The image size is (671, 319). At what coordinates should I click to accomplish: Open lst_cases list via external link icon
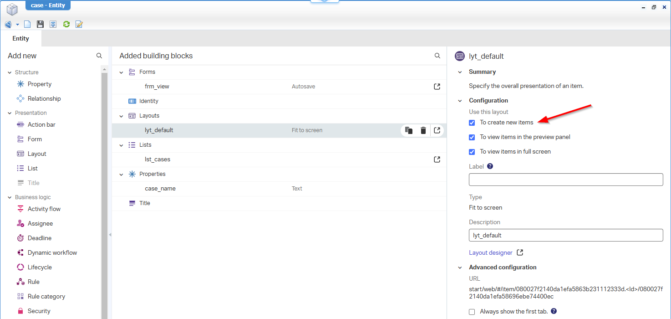coord(437,159)
